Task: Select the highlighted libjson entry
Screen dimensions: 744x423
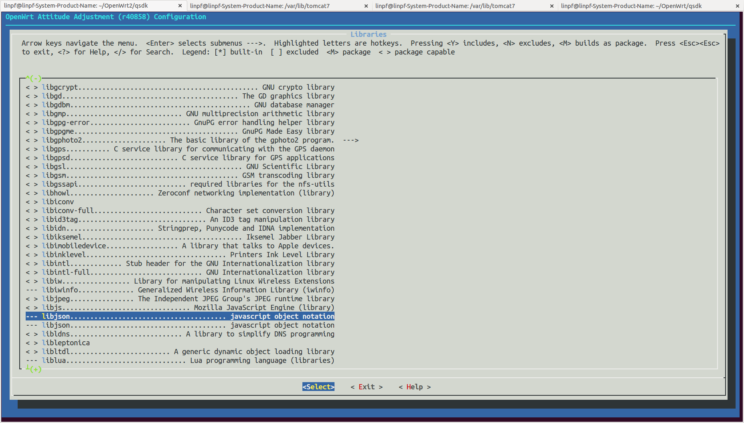Action: click(180, 316)
